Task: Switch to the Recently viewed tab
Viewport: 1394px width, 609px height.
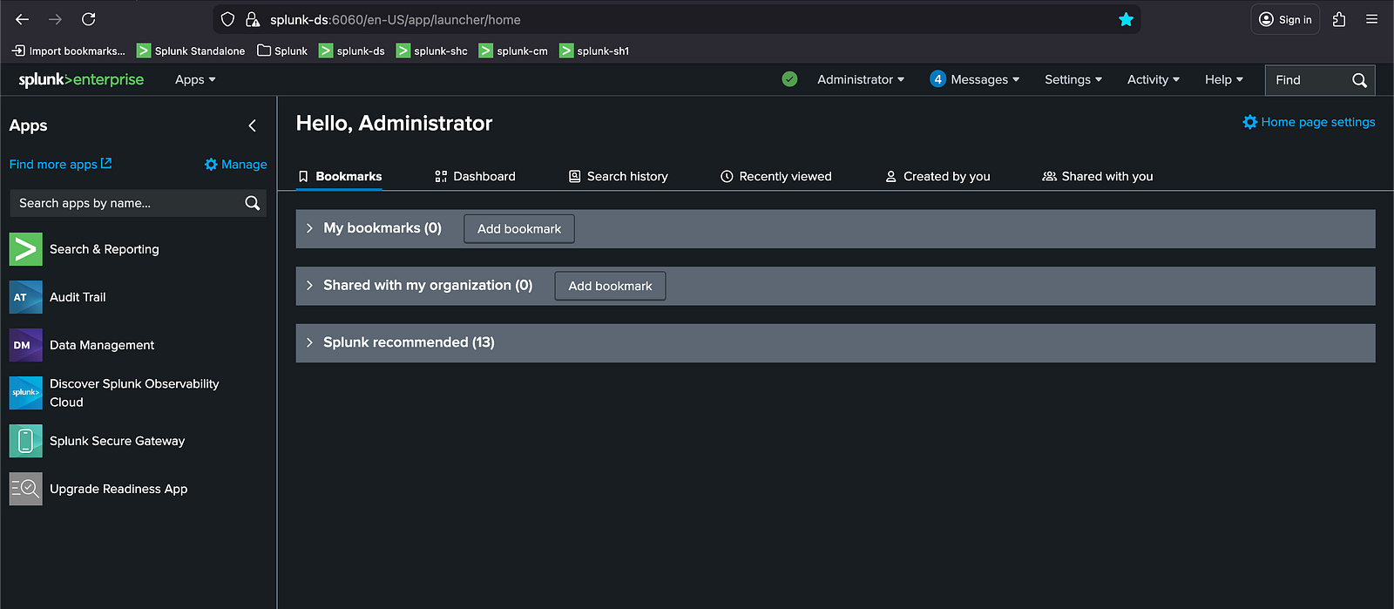Action: point(776,176)
